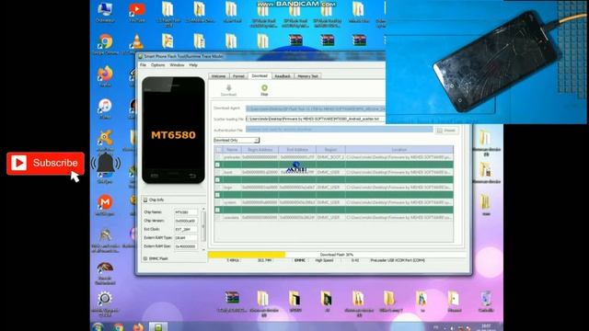Click the Name column header
Screen dimensions: 589x331
click(x=232, y=149)
